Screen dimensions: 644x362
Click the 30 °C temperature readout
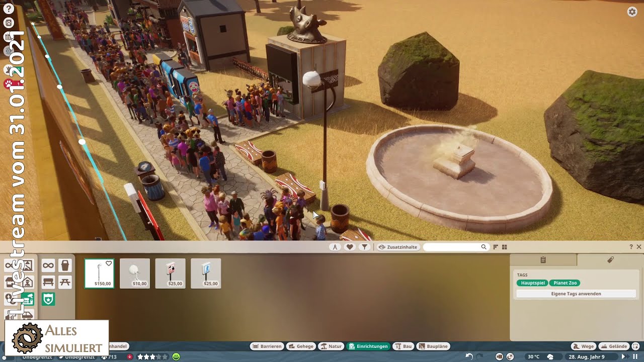(x=533, y=356)
